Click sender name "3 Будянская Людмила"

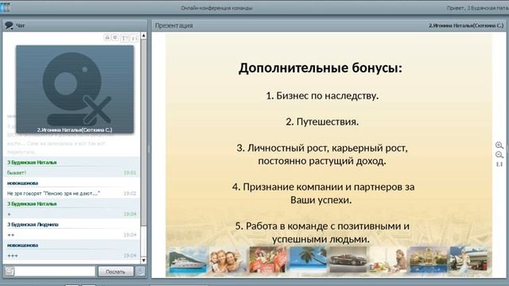pyautogui.click(x=33, y=224)
